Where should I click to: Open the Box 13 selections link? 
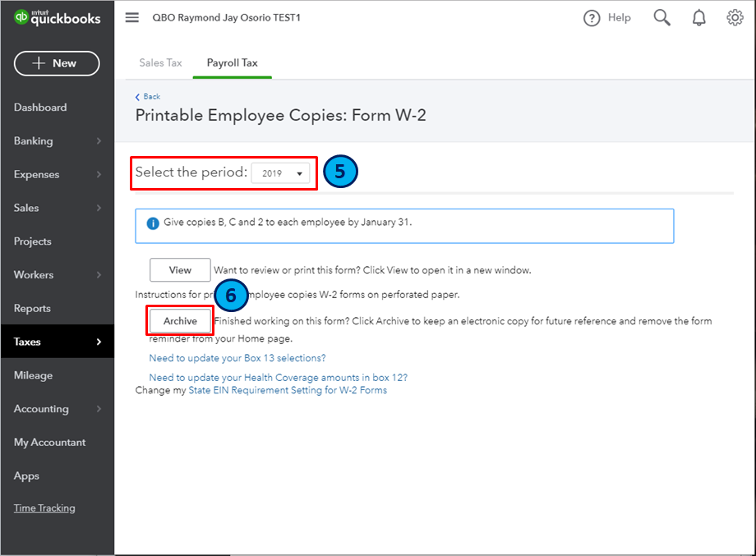237,358
